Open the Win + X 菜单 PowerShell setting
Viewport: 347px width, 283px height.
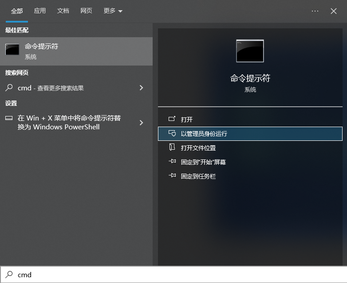coord(76,122)
